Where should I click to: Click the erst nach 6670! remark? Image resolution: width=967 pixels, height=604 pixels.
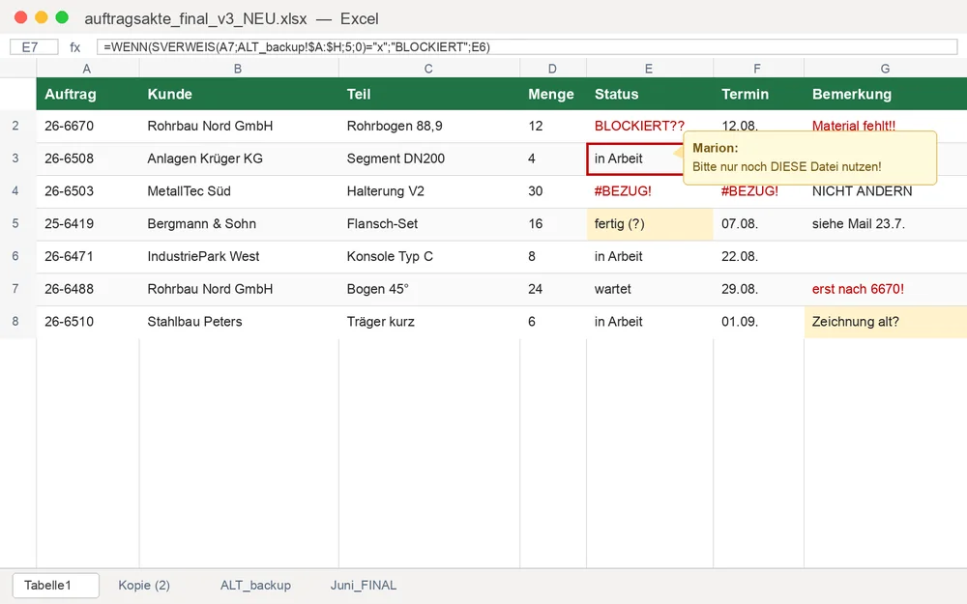point(885,289)
